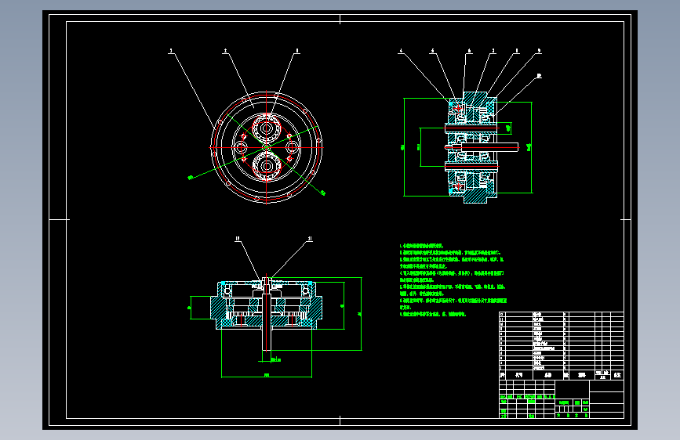Select the vertical shaft in bottom section view

(x=267, y=315)
